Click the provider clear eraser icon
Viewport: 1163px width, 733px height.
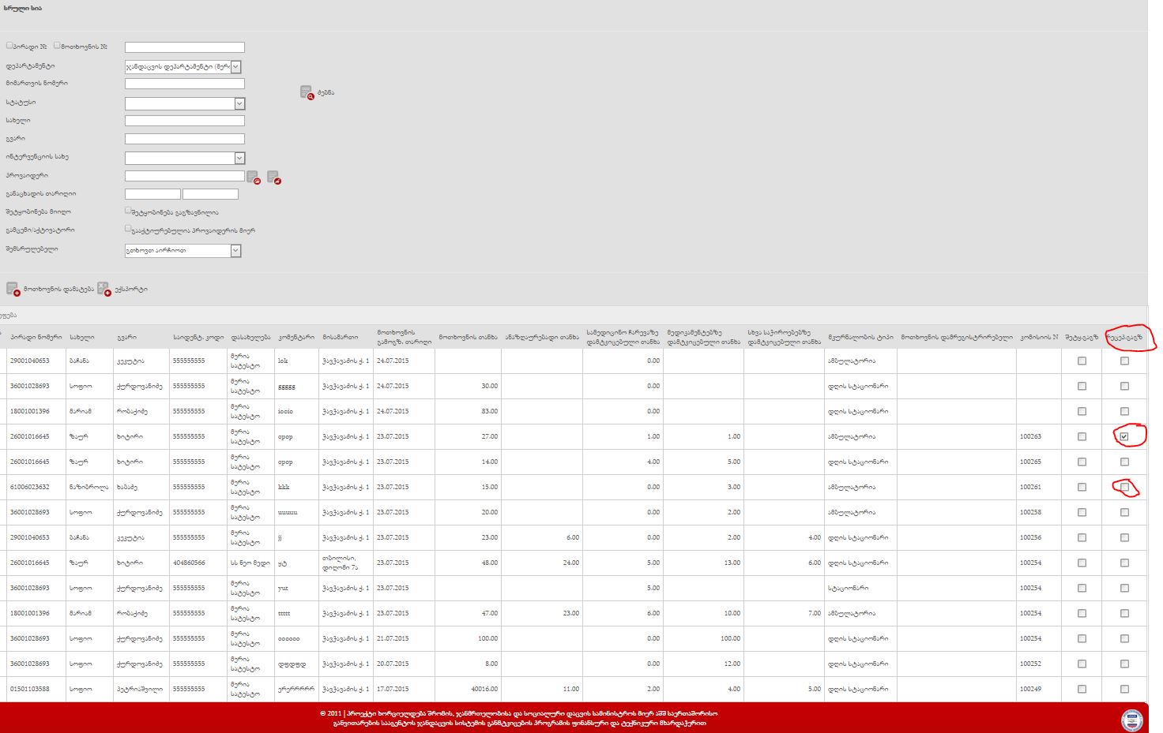pos(273,177)
